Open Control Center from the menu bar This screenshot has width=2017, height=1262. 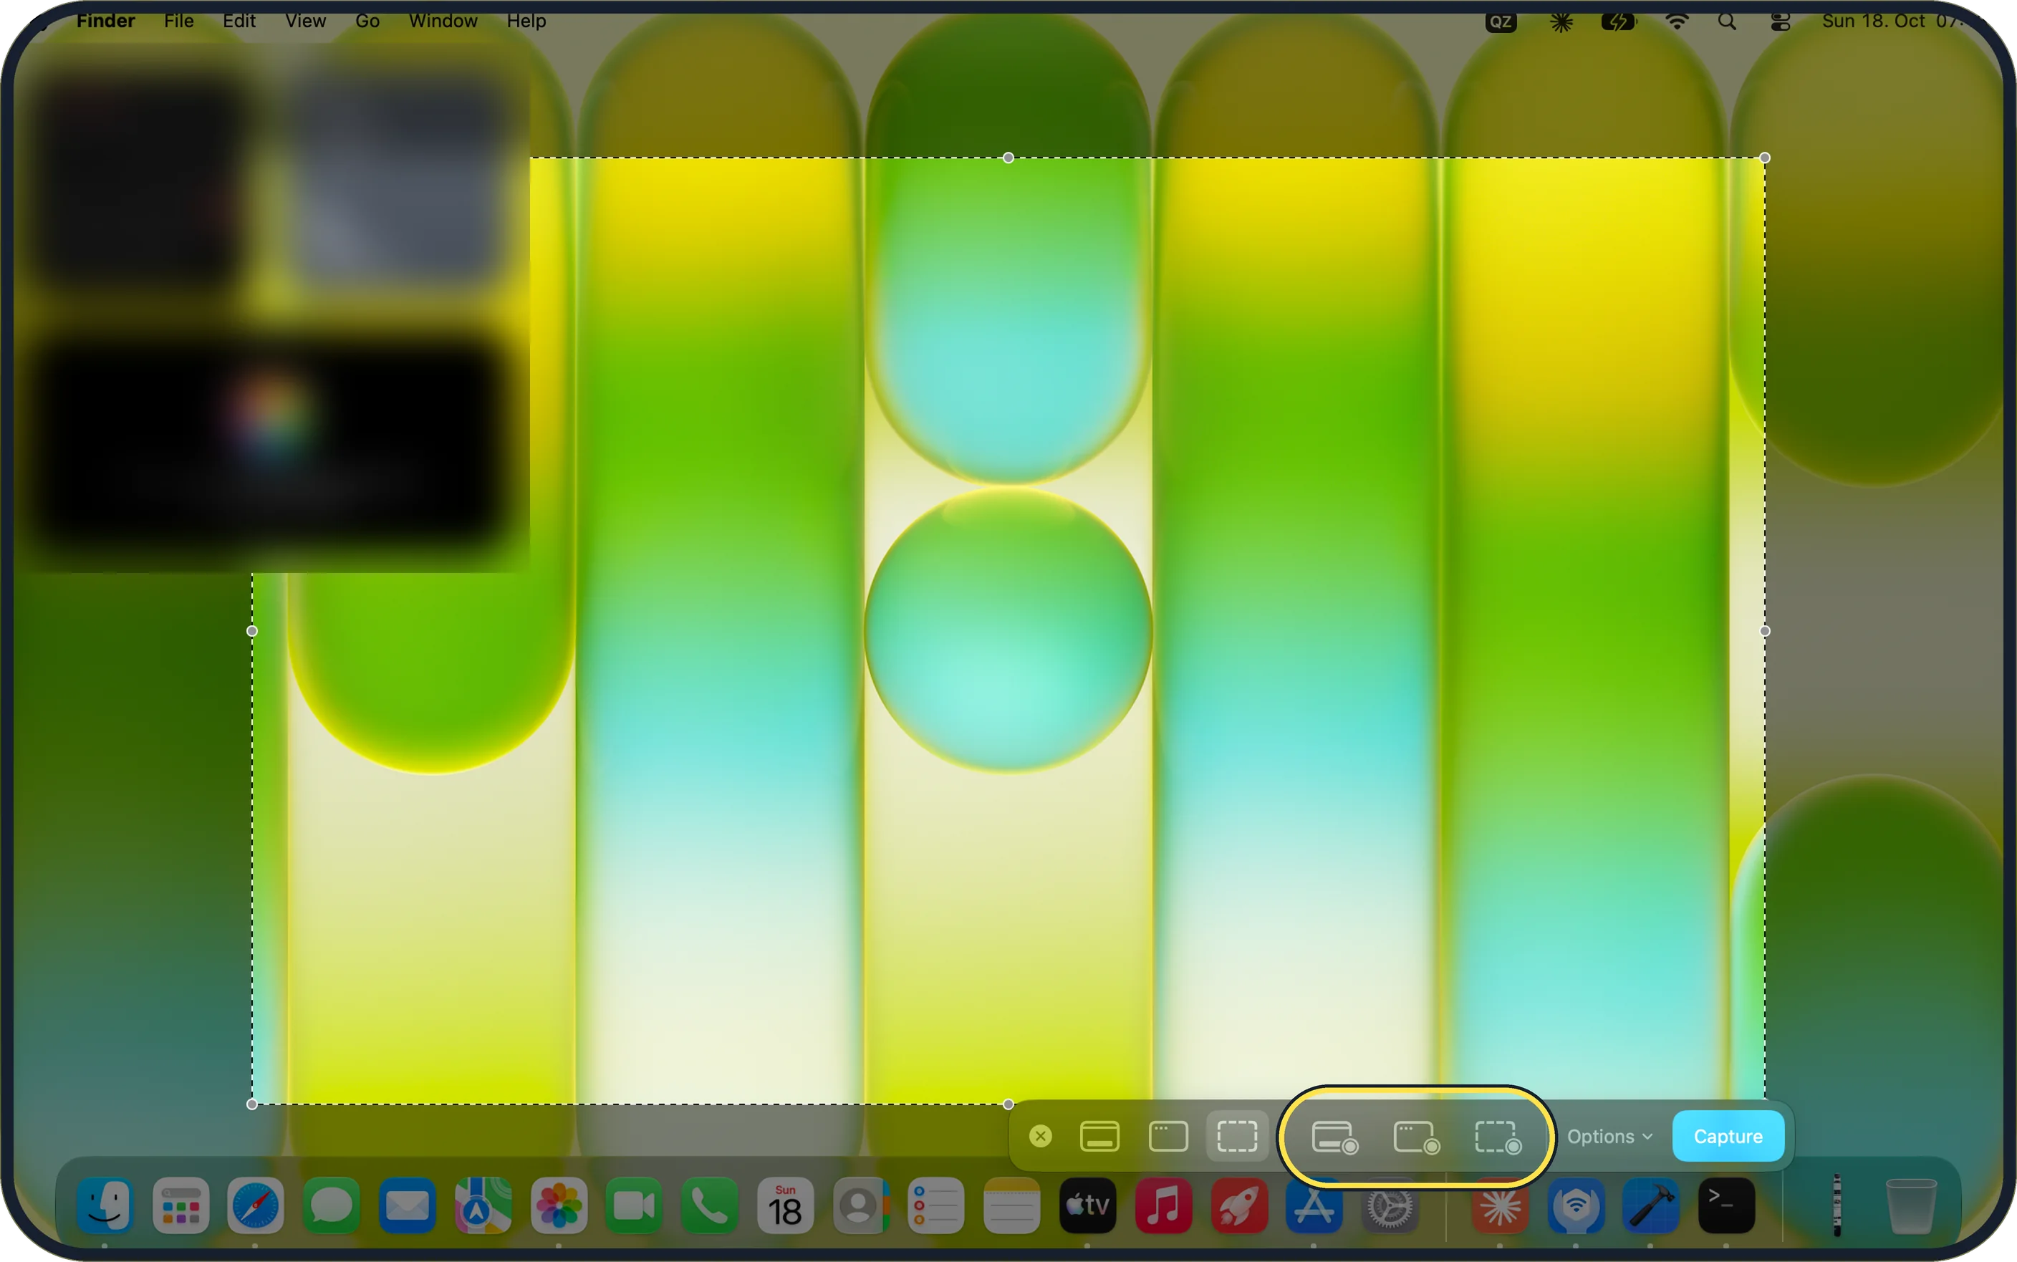[x=1779, y=21]
